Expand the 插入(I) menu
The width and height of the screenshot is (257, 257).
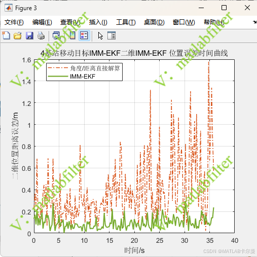pyautogui.click(x=98, y=22)
